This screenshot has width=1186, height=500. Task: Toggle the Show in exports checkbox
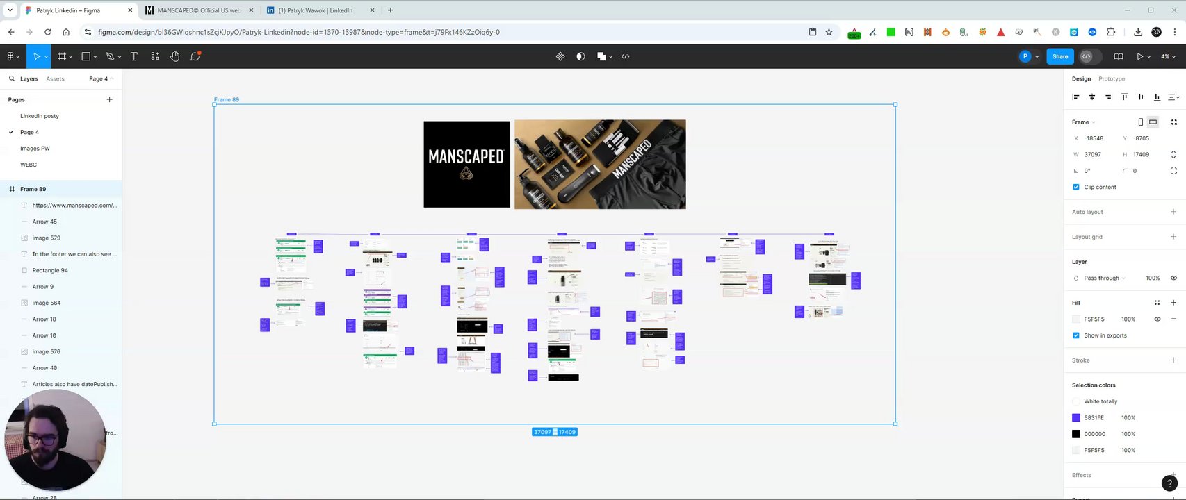coord(1076,335)
